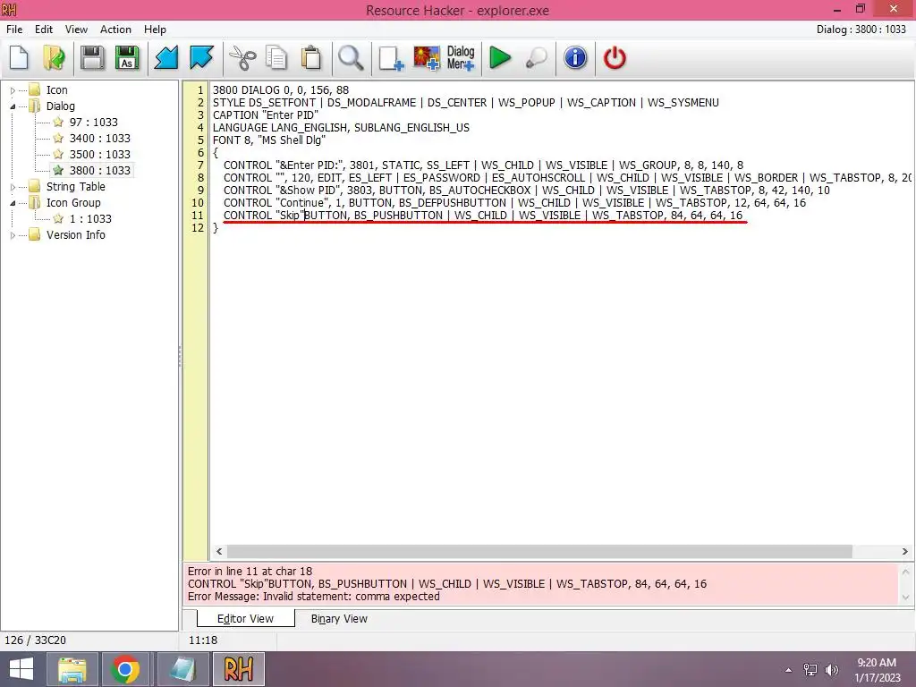
Task: Open a file with the folder icon
Action: tap(55, 58)
